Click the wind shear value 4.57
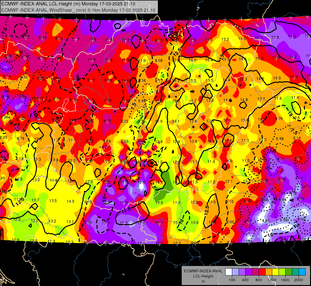311x286 pixels. coord(248,221)
